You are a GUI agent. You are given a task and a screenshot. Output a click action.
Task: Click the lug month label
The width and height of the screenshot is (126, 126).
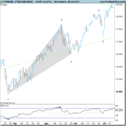[15, 123]
